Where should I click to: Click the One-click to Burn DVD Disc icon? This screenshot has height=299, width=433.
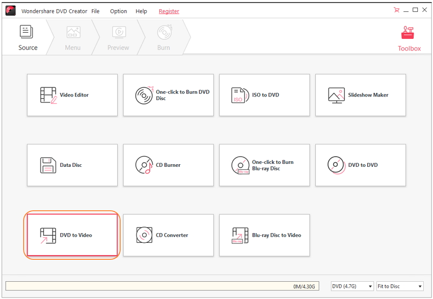click(144, 95)
